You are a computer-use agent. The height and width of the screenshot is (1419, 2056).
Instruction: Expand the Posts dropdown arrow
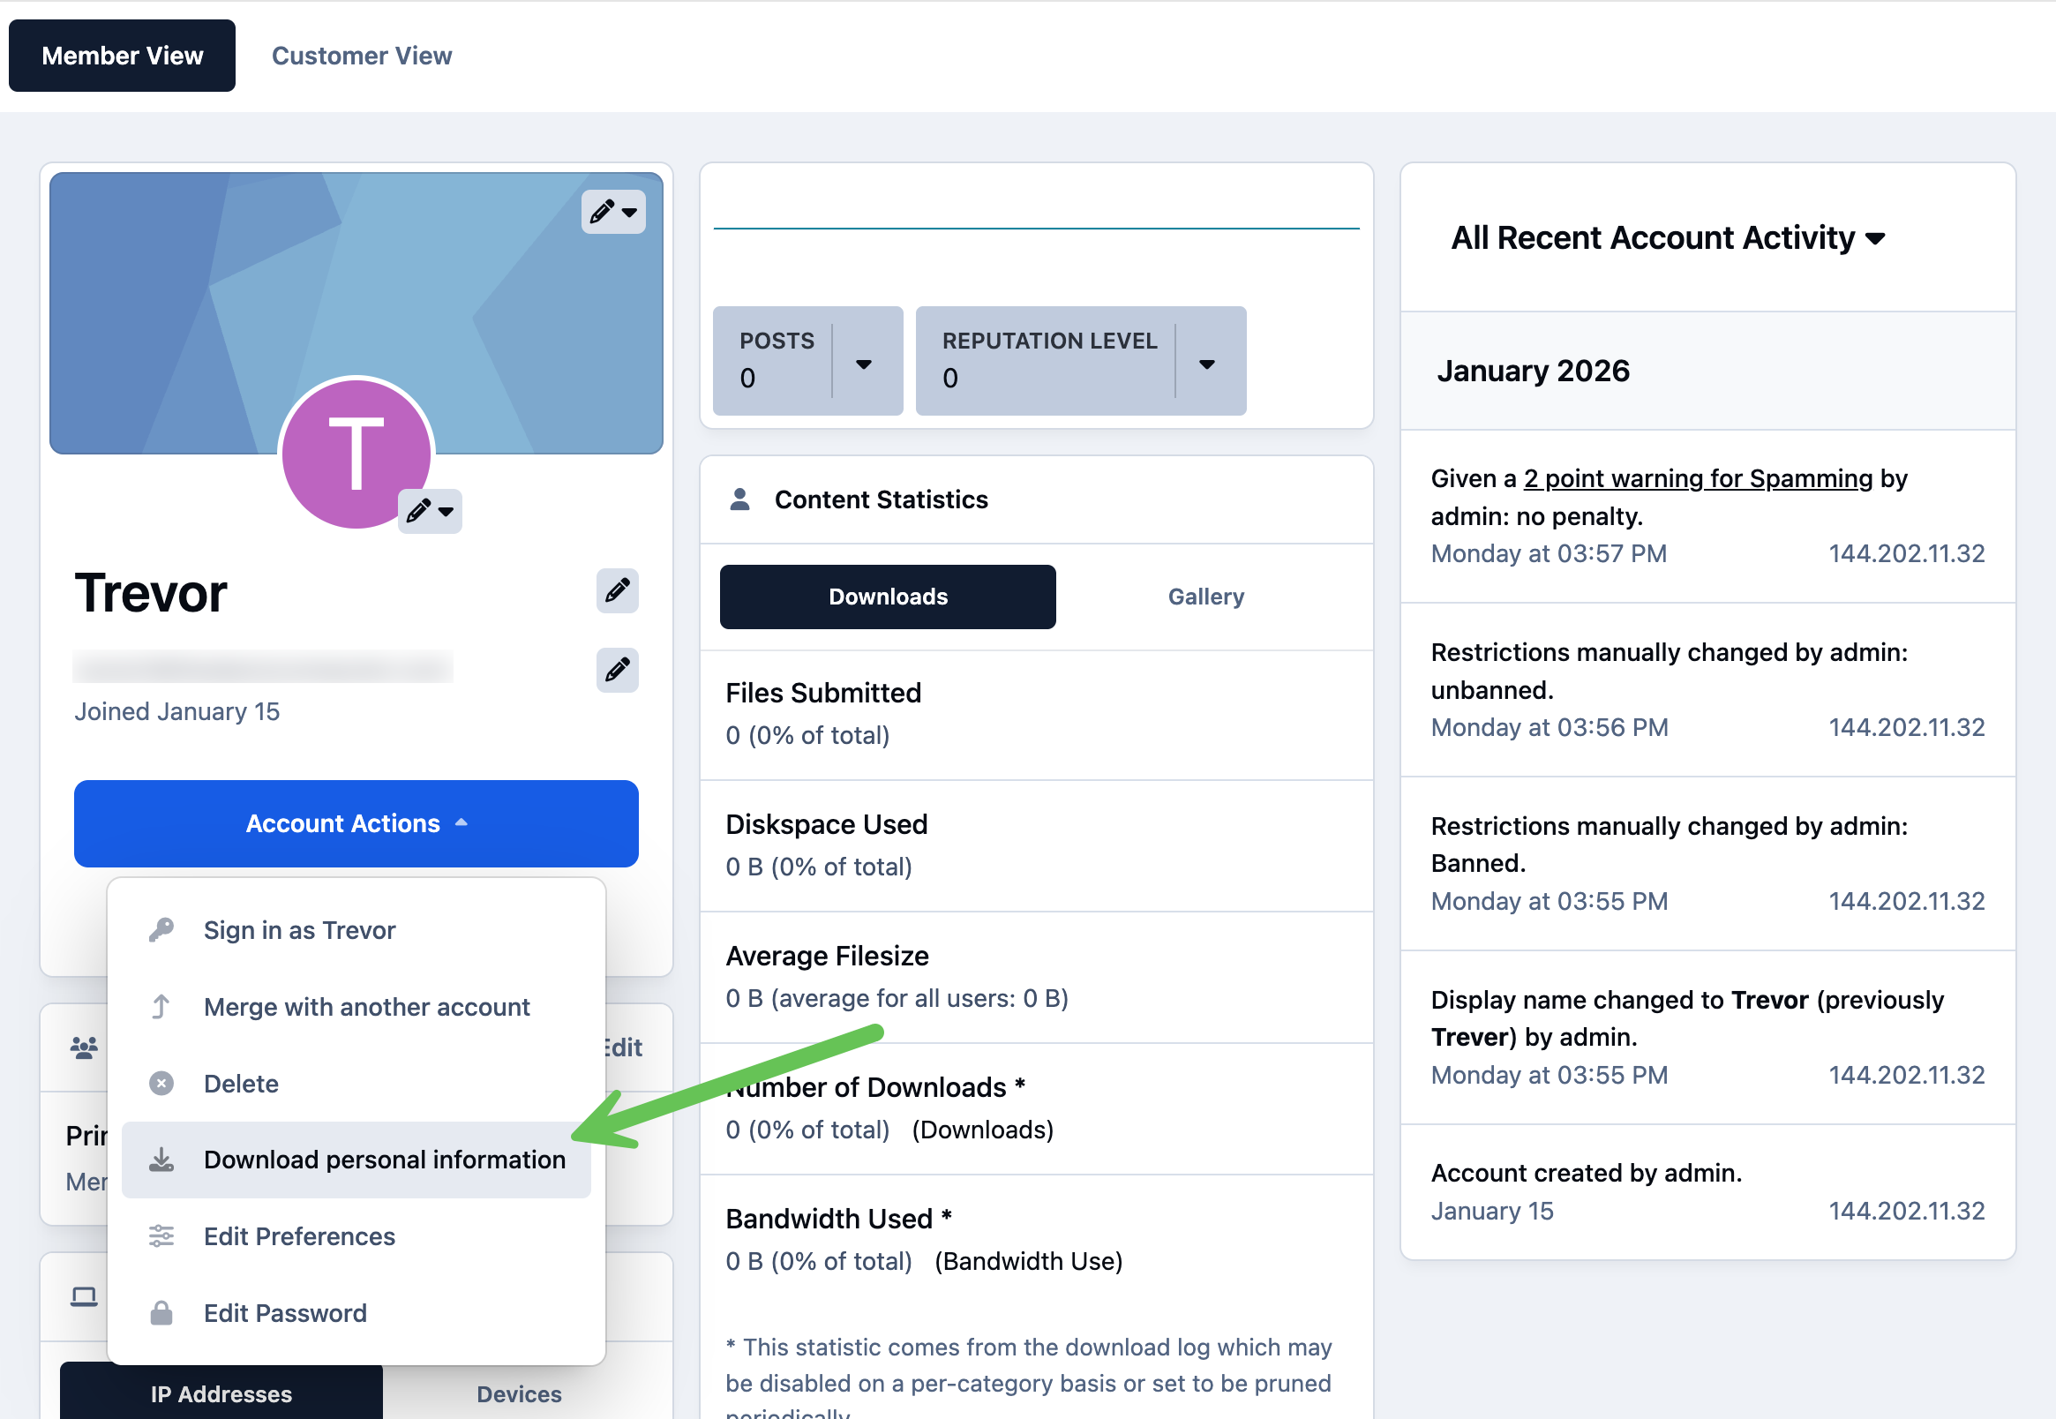tap(863, 363)
